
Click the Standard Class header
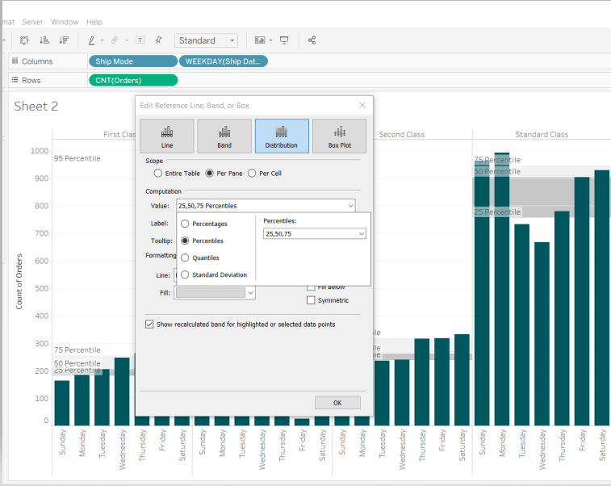[542, 135]
